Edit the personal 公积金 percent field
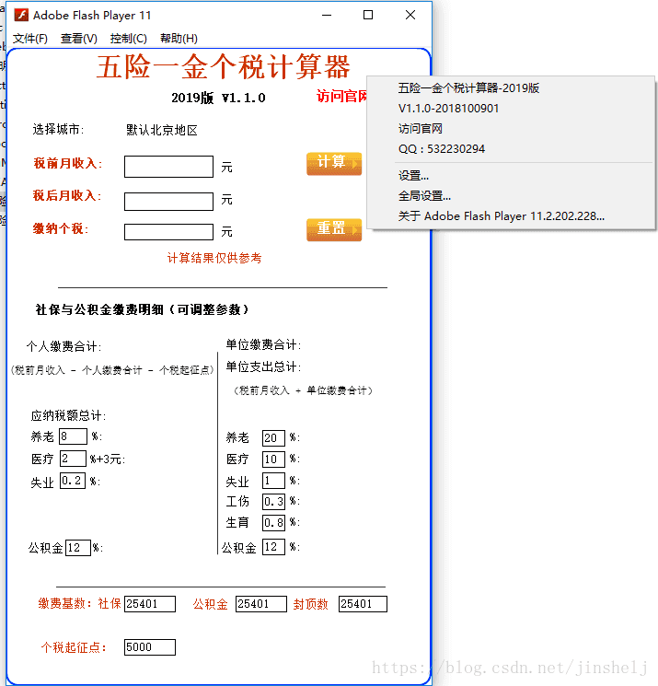 (78, 548)
